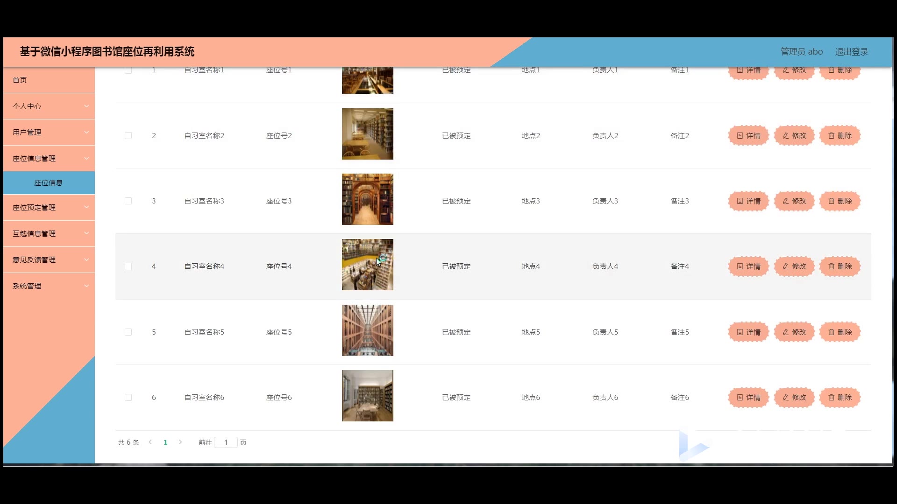
Task: Open the 首页 menu item
Action: tap(20, 80)
